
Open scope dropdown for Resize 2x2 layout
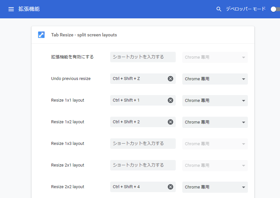coord(215,187)
